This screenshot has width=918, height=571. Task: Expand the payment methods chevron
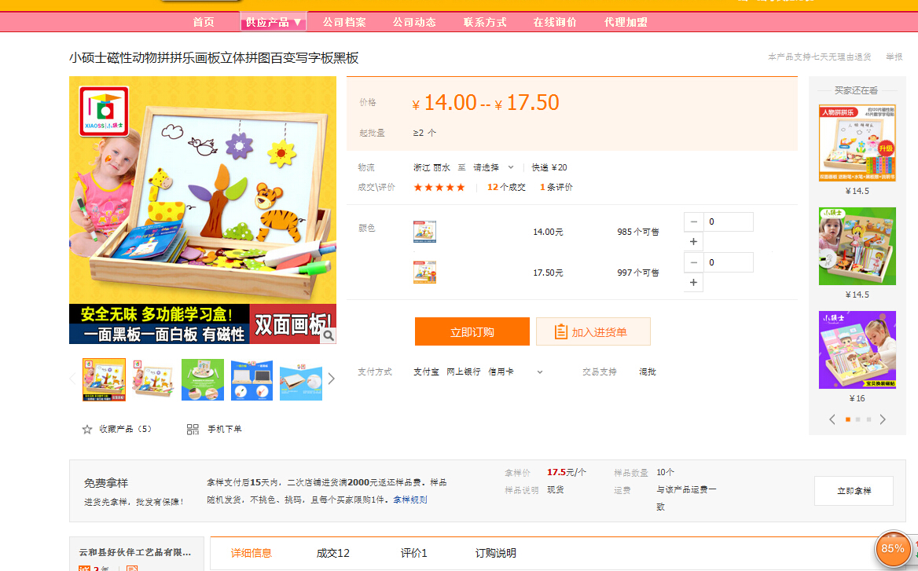540,372
